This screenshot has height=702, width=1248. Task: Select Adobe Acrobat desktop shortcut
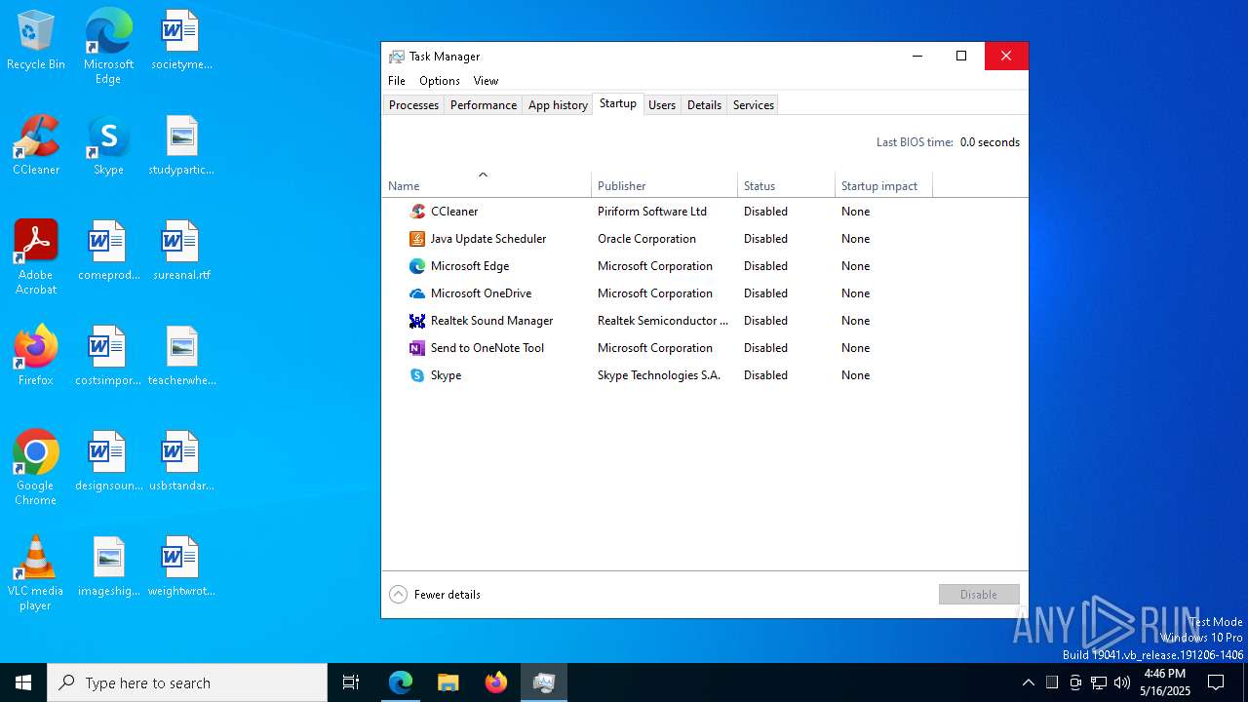pyautogui.click(x=36, y=257)
